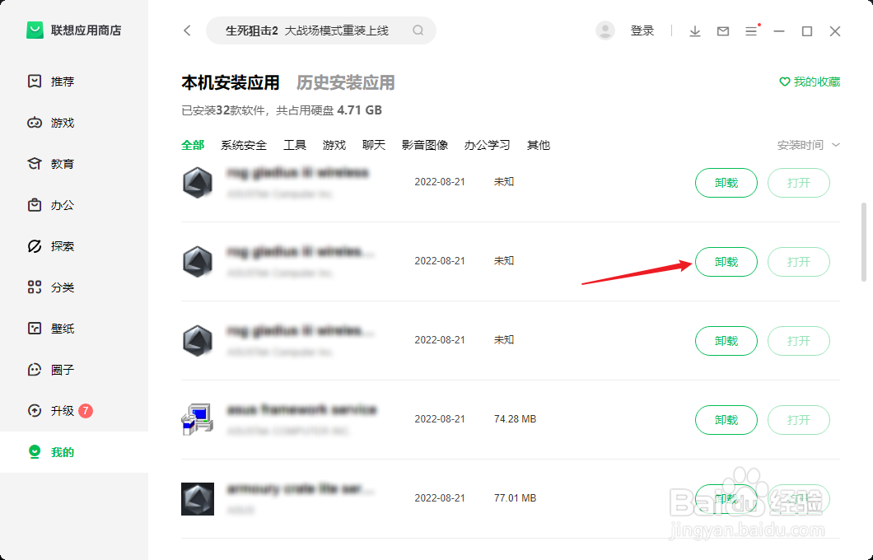Expand the 安装时间 sort dropdown
This screenshot has height=560, width=873.
(x=809, y=145)
